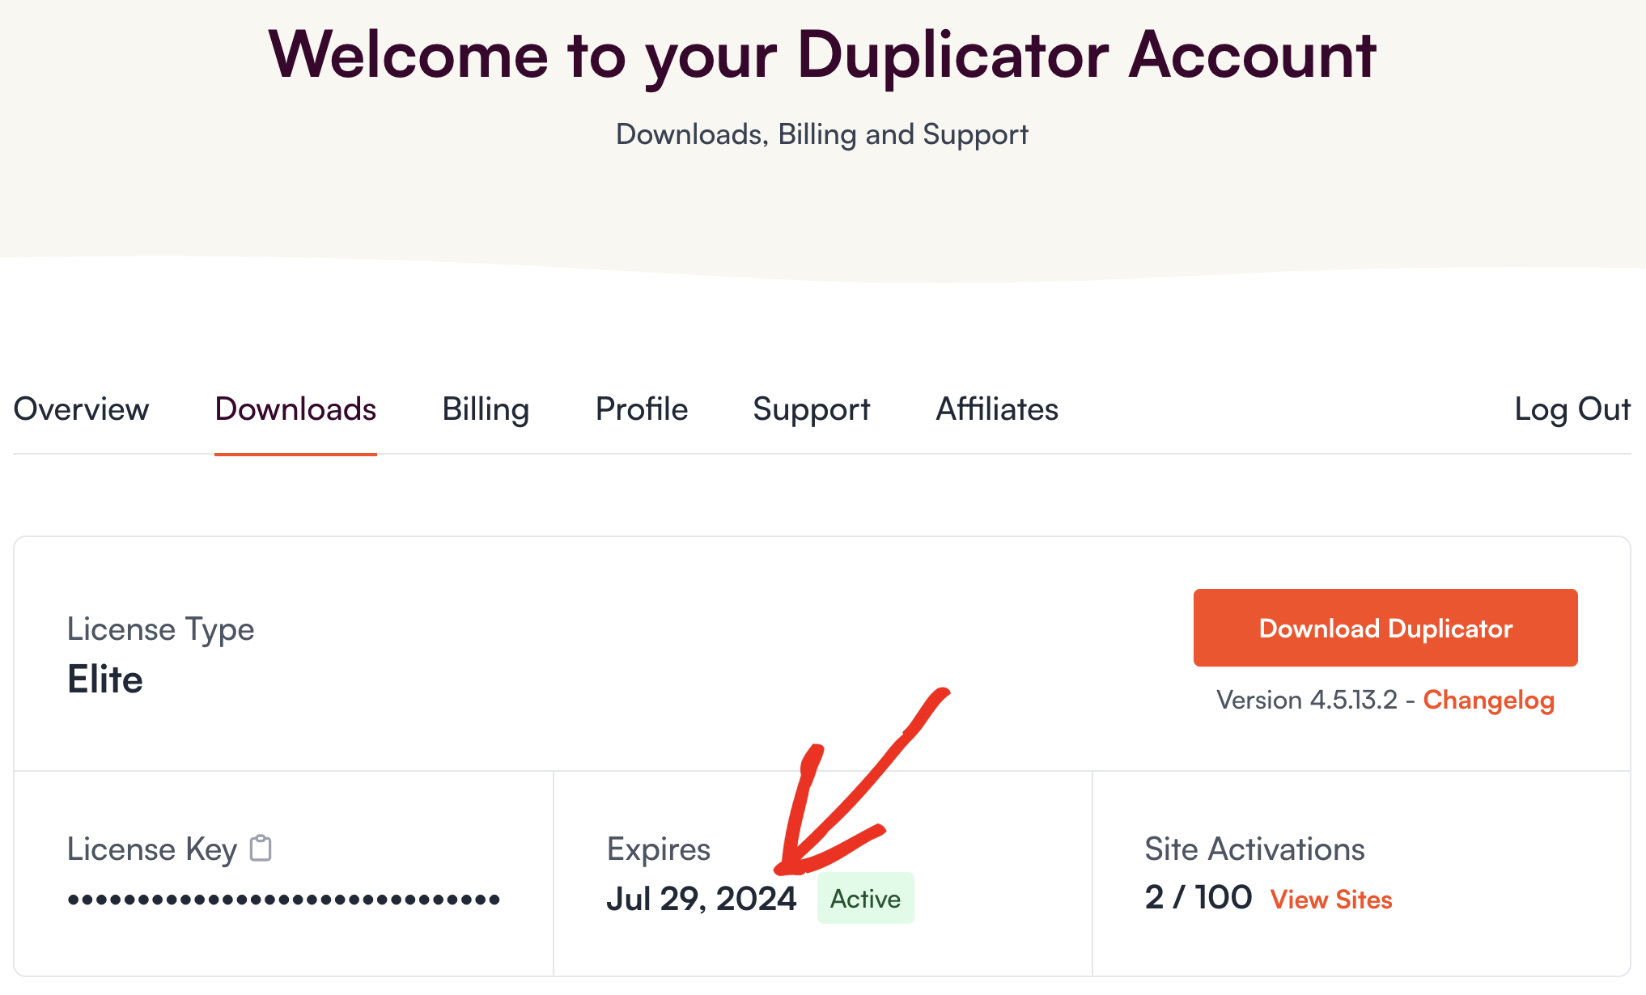Click the View Sites link

pos(1331,900)
